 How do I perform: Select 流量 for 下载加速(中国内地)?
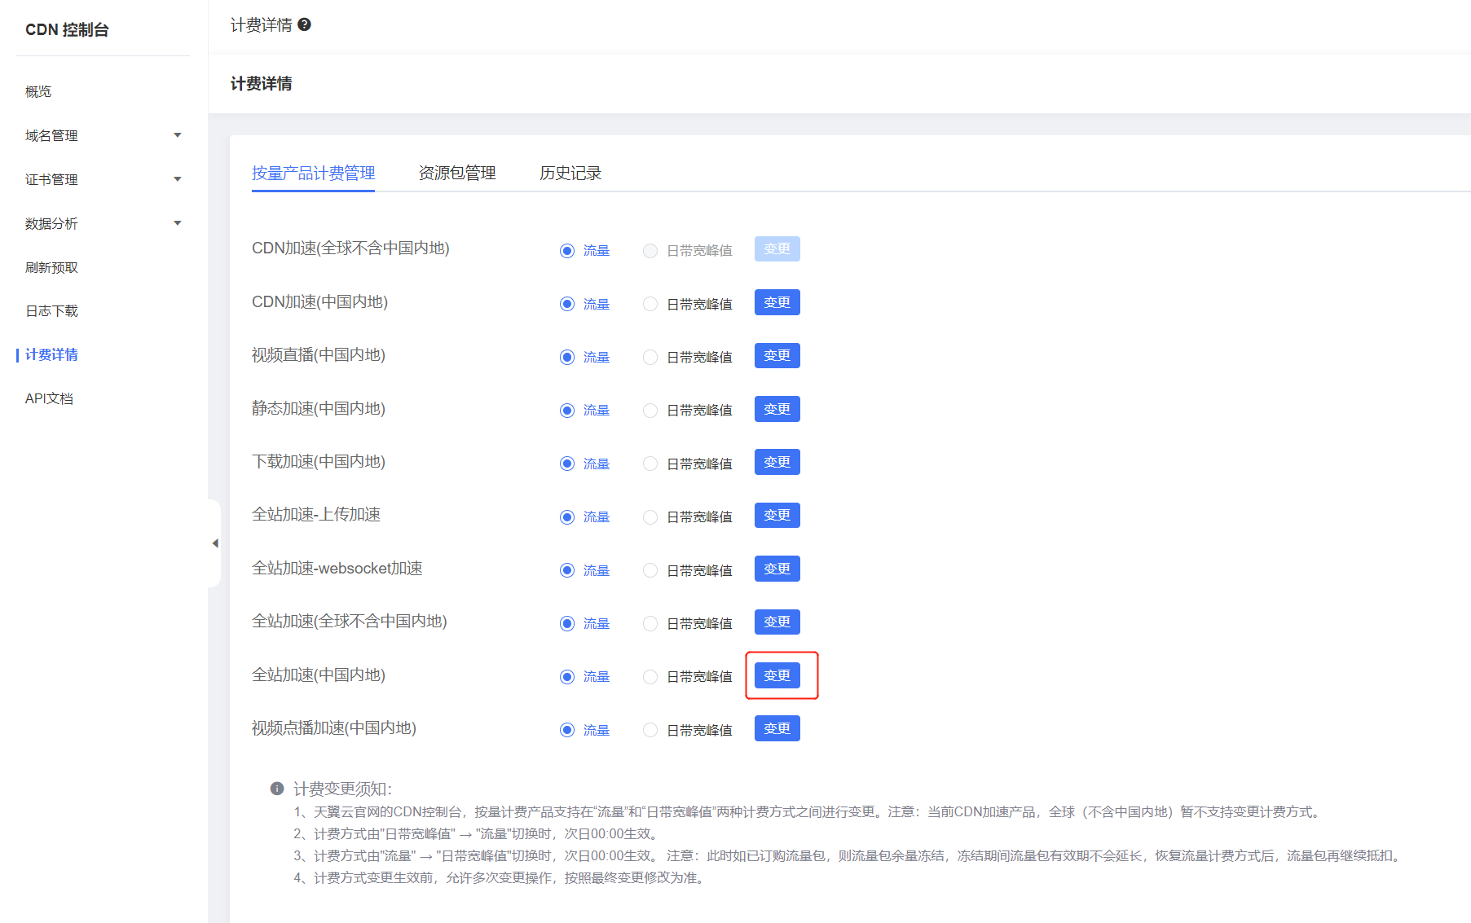(x=584, y=464)
